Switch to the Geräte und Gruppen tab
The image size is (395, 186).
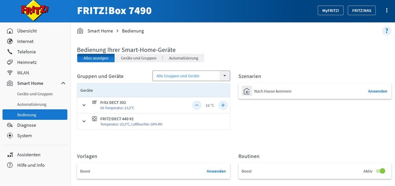point(139,58)
